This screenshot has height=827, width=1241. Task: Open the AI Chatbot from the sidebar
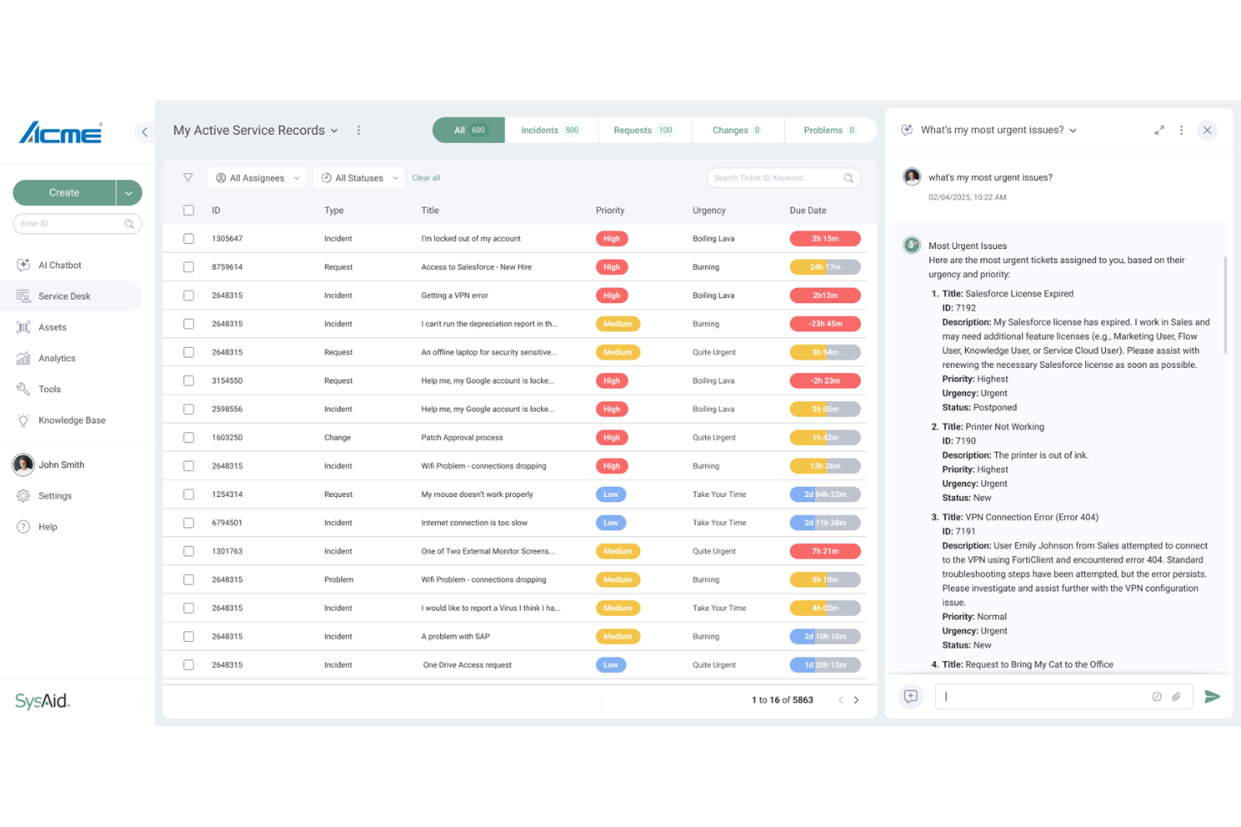60,265
